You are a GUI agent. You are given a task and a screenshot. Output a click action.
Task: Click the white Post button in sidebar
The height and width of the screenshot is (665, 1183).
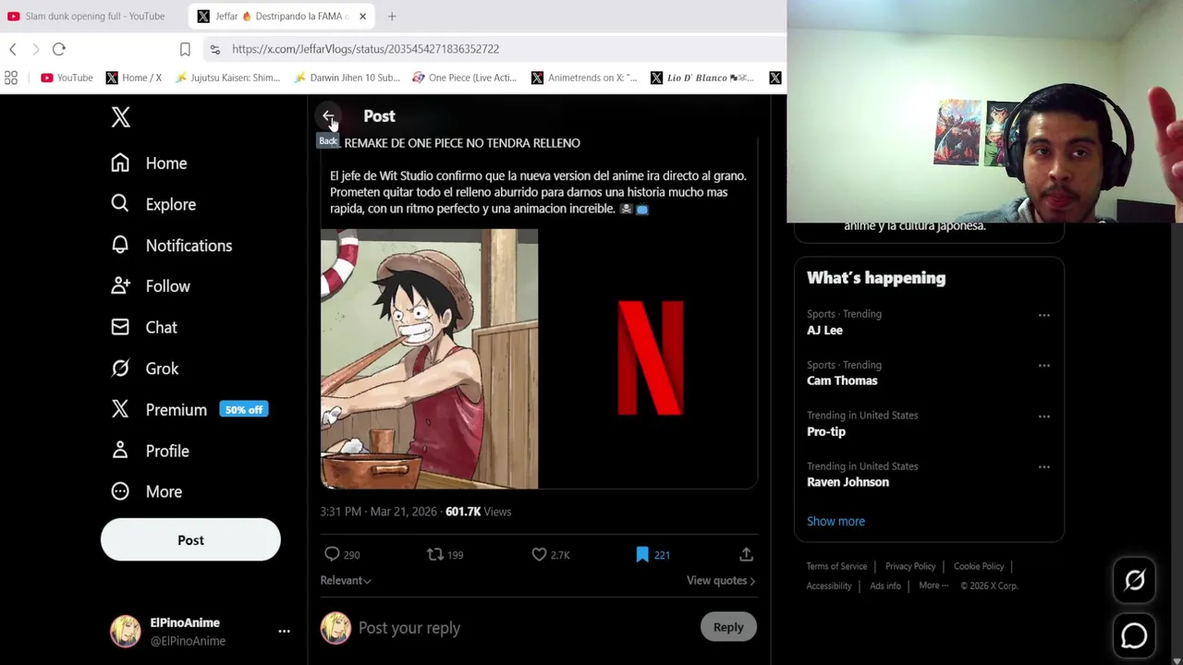tap(190, 540)
